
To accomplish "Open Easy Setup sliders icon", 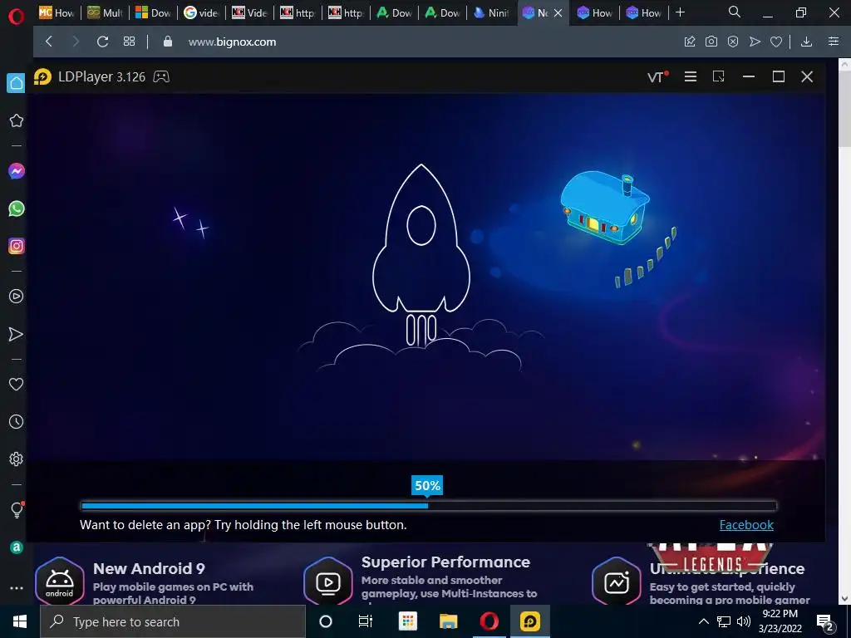I will point(834,42).
